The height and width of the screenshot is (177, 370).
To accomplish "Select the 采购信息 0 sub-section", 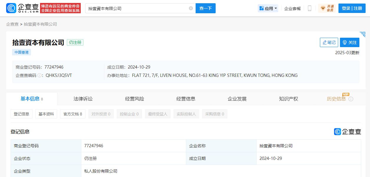I will [x=215, y=114].
